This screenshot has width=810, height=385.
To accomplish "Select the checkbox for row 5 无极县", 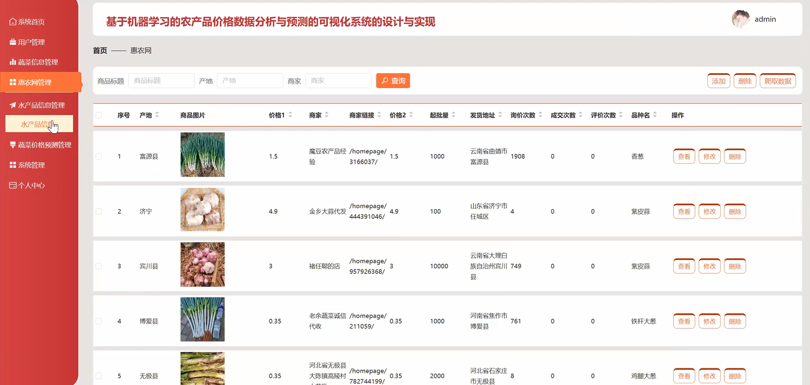I will (x=98, y=376).
